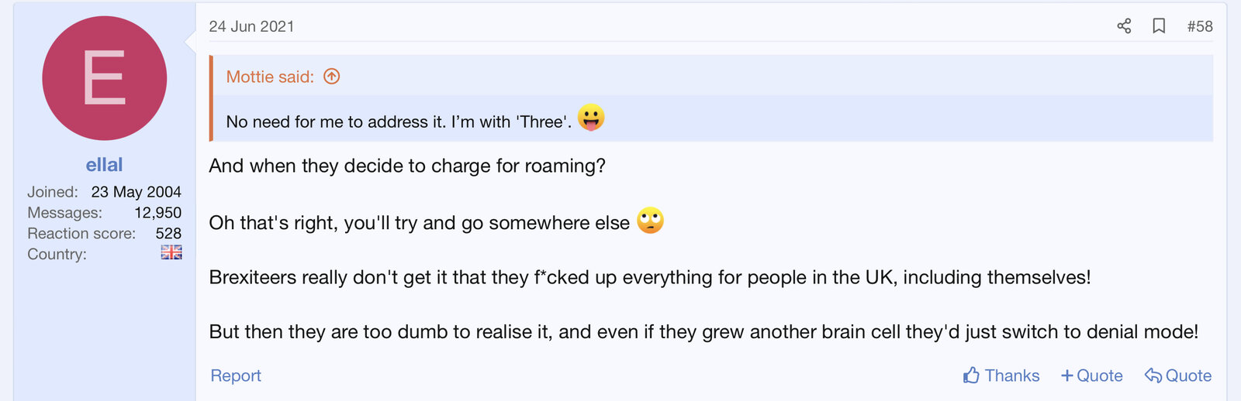Click the '23 May 2004' joined date

(x=136, y=191)
